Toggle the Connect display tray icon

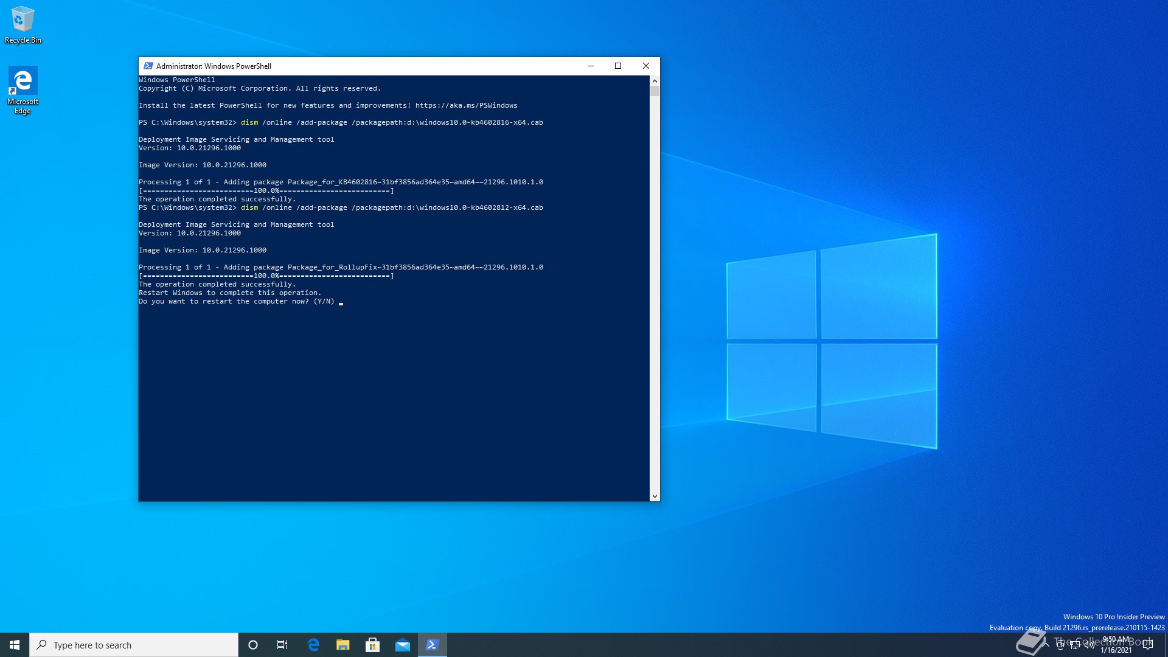coord(1061,645)
